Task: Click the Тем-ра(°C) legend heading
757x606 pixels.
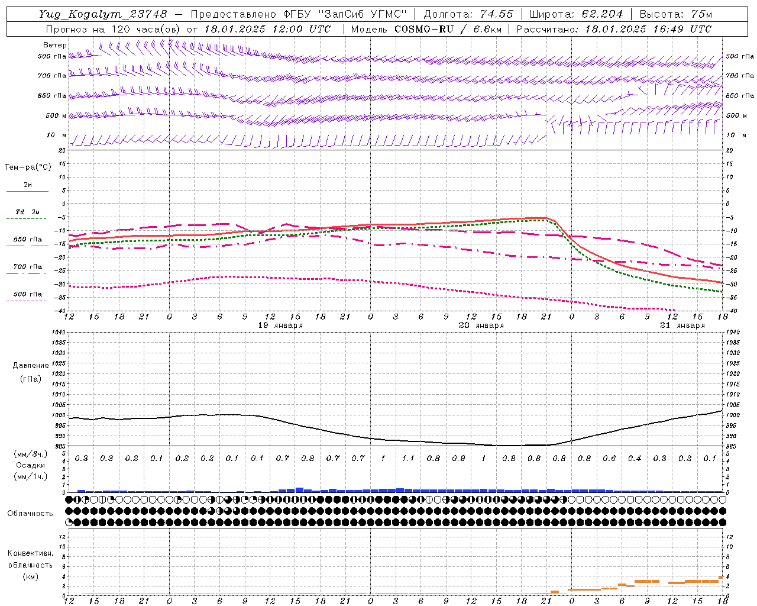Action: [x=28, y=167]
